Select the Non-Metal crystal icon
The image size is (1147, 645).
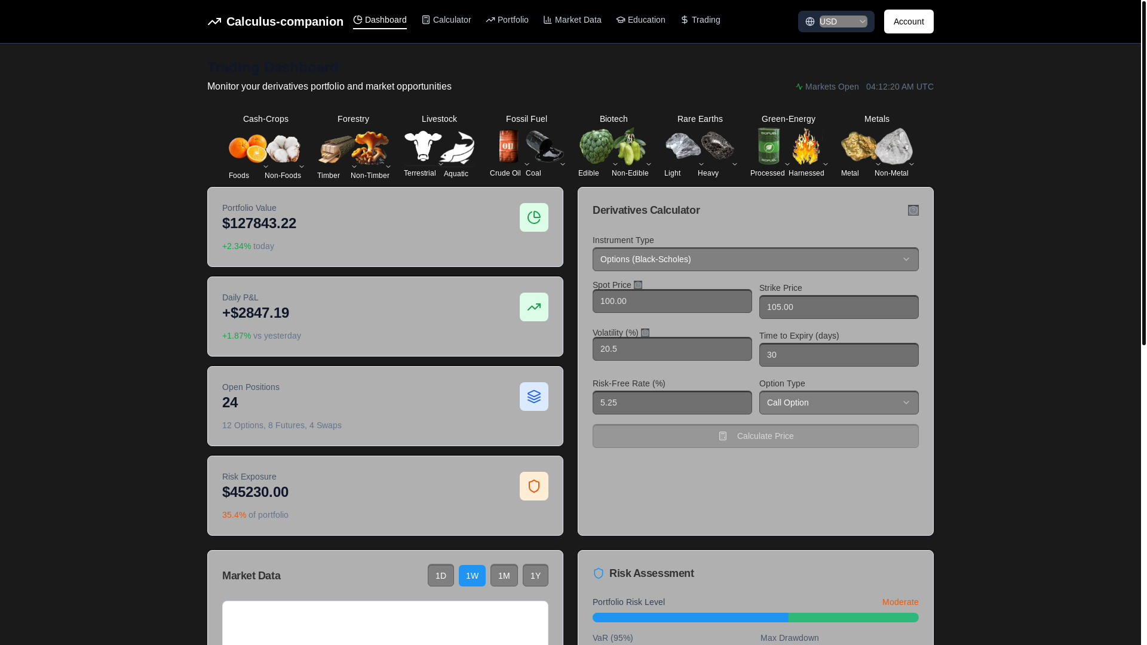click(x=894, y=146)
